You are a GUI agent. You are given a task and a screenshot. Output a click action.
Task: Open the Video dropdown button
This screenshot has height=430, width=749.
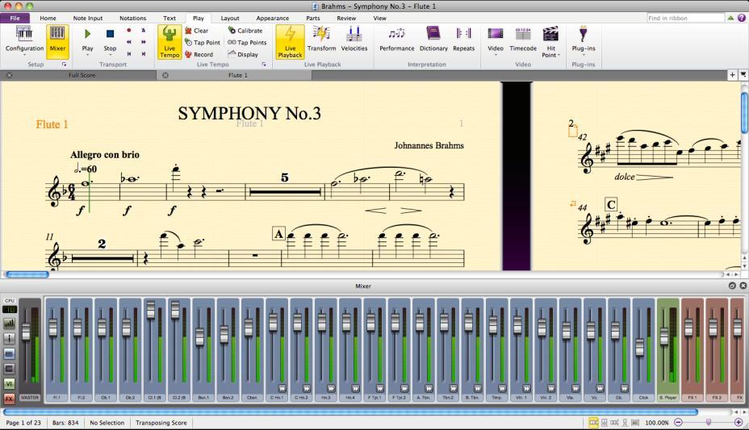click(x=496, y=41)
